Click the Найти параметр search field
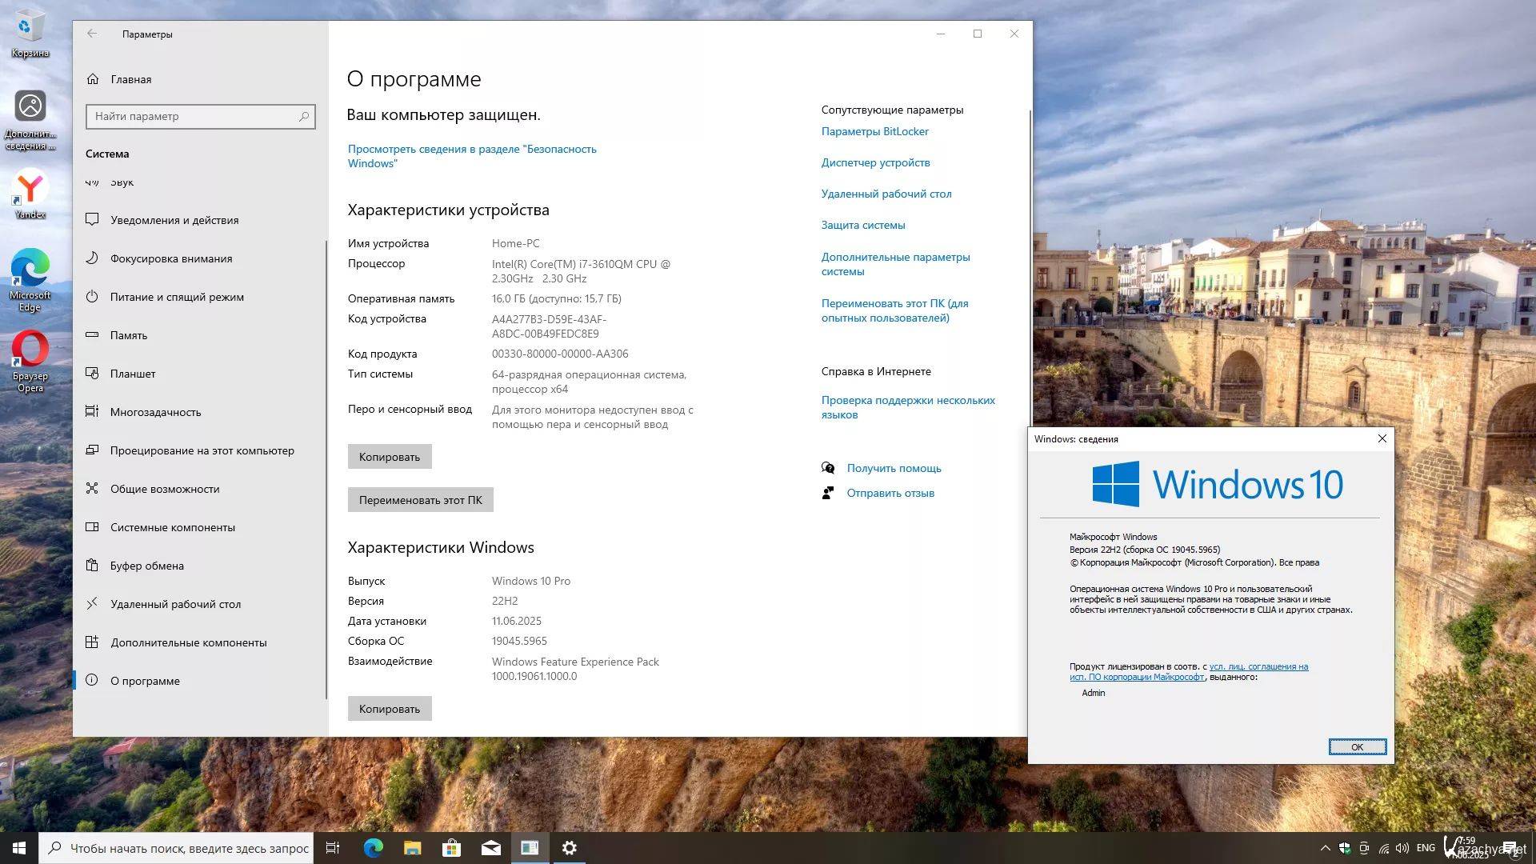 click(192, 116)
